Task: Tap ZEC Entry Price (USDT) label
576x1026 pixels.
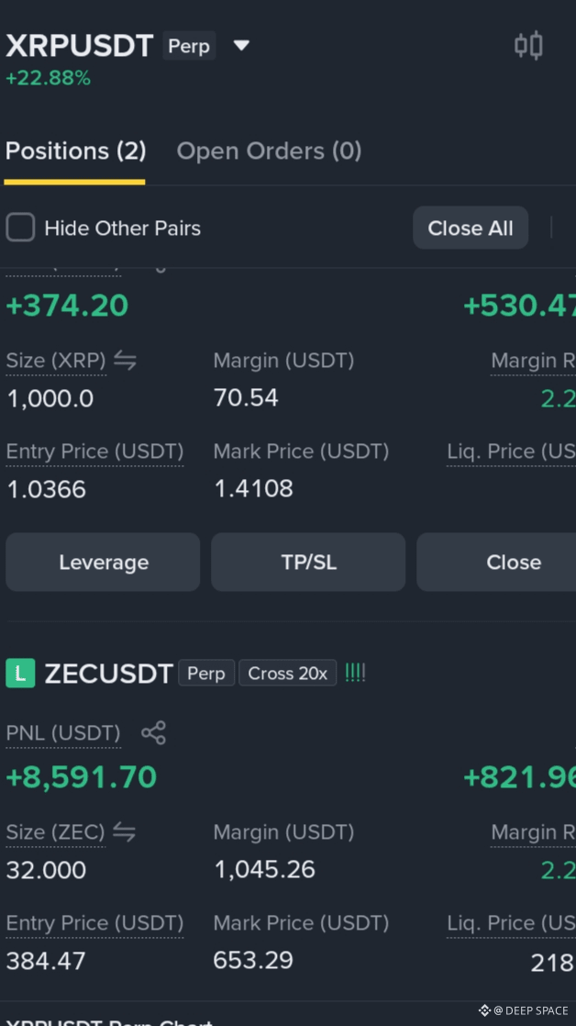Action: coord(94,923)
